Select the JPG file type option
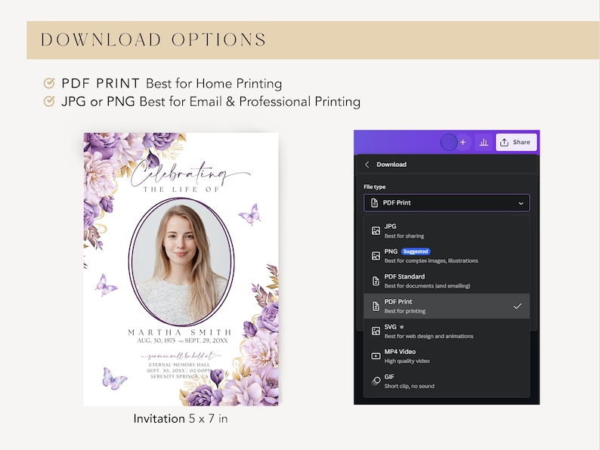The width and height of the screenshot is (600, 450). pos(447,231)
